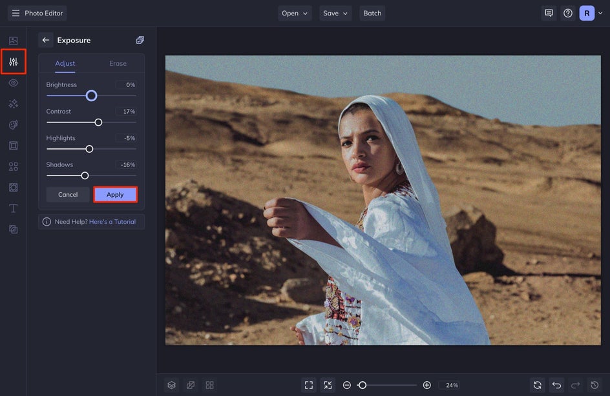610x396 pixels.
Task: Open the Textures sidebar icon
Action: coord(13,188)
